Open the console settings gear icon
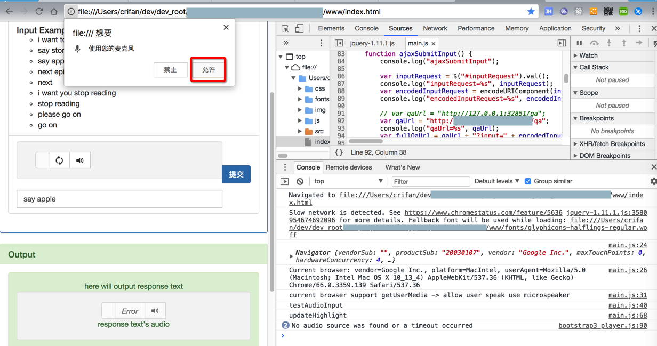657x346 pixels. [653, 182]
